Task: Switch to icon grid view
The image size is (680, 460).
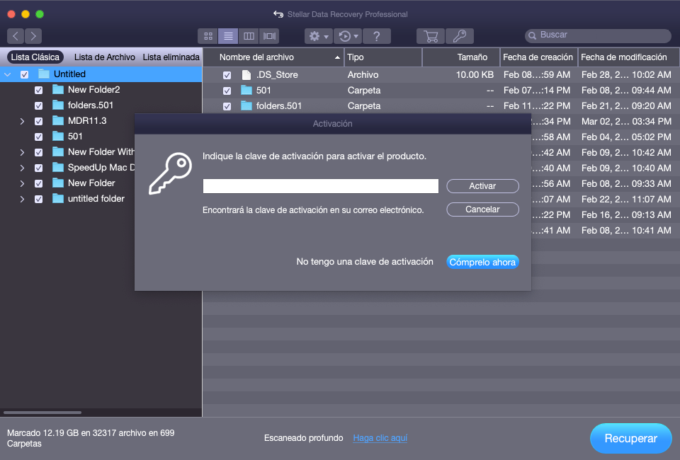Action: click(208, 36)
